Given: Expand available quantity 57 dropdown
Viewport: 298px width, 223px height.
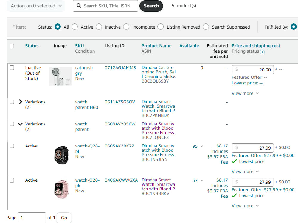Looking at the screenshot, I should coord(202,180).
